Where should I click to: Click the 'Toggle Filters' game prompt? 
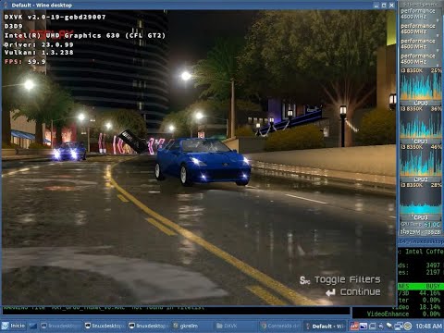pyautogui.click(x=347, y=279)
